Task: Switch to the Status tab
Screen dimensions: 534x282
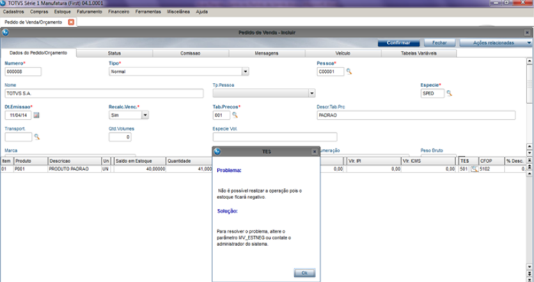Action: 114,53
